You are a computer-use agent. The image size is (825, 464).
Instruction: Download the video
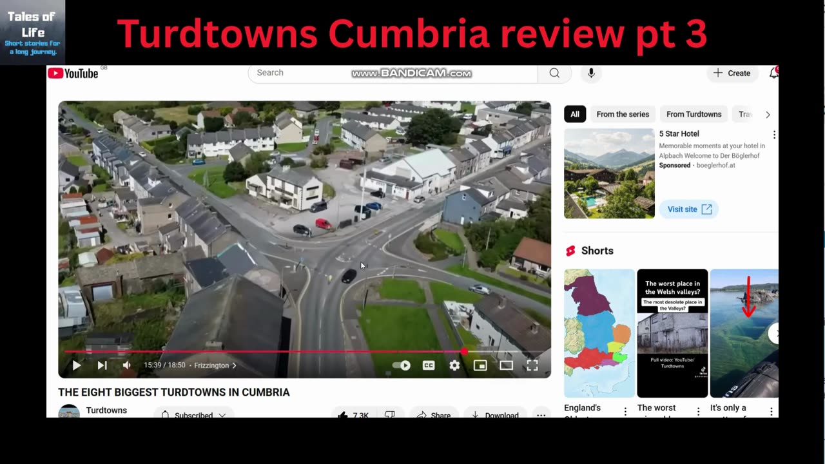(x=495, y=414)
